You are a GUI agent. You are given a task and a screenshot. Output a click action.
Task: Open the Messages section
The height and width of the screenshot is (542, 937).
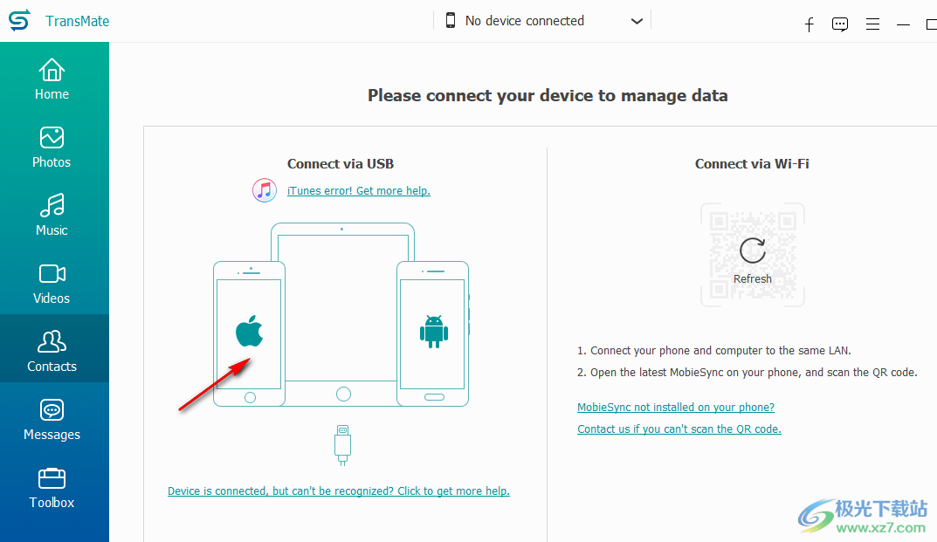[52, 420]
